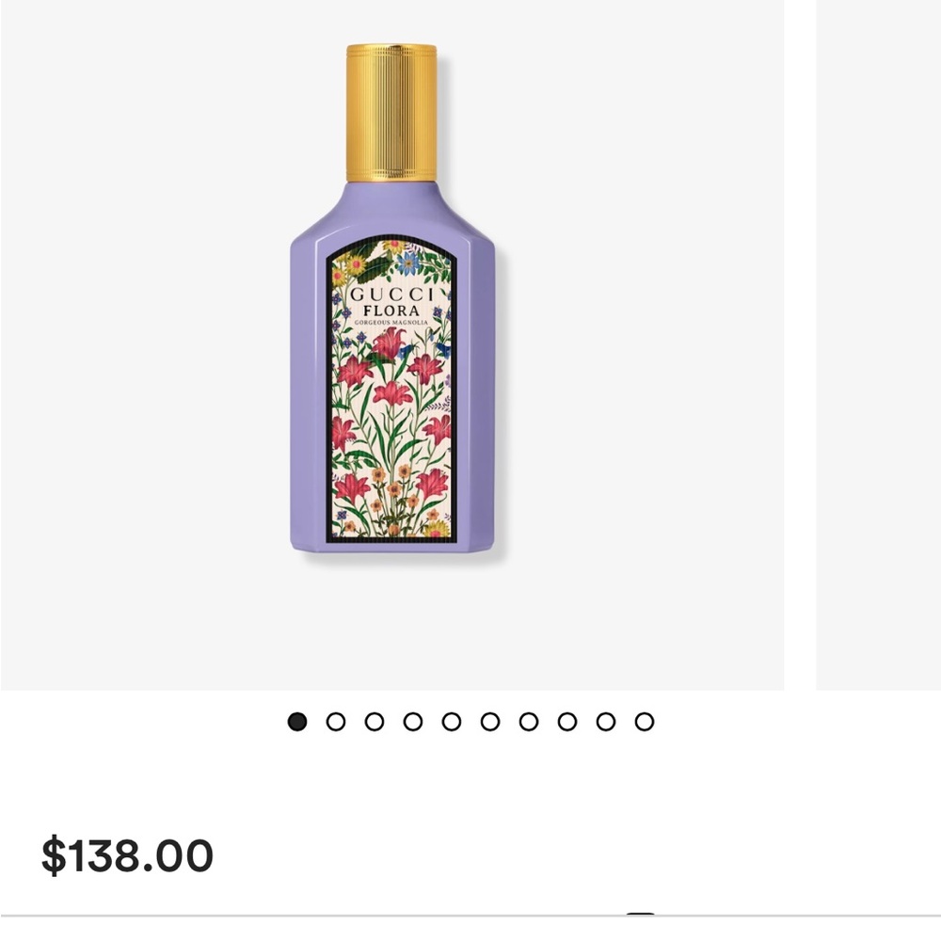Select the seventh carousel dot
The width and height of the screenshot is (941, 941).
coord(528,721)
